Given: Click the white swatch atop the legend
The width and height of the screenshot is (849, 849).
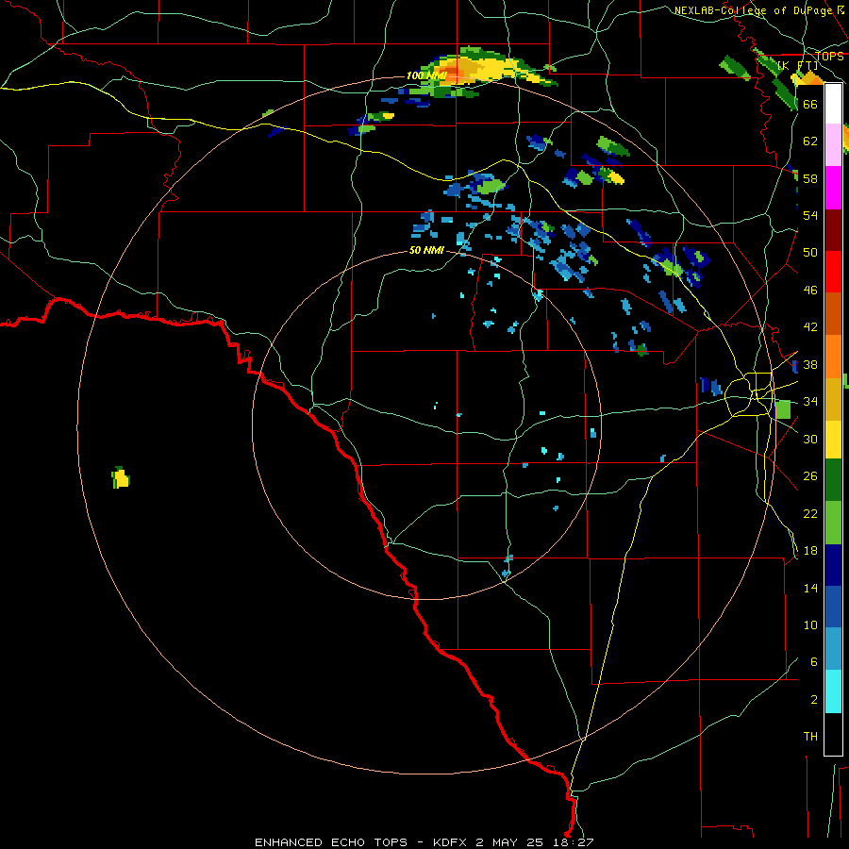Looking at the screenshot, I should pyautogui.click(x=833, y=104).
